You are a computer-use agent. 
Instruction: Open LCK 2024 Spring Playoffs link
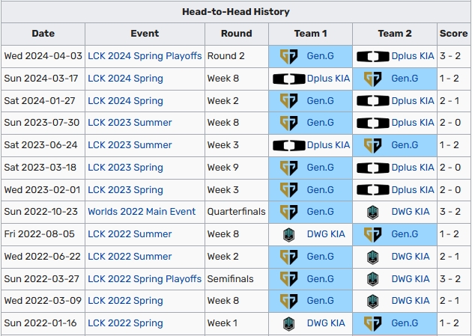click(x=145, y=56)
